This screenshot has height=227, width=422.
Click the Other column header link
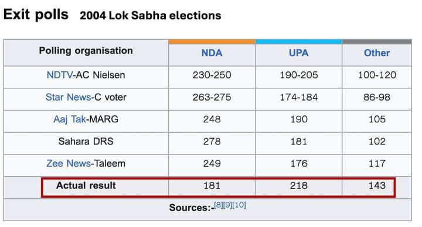coord(377,53)
